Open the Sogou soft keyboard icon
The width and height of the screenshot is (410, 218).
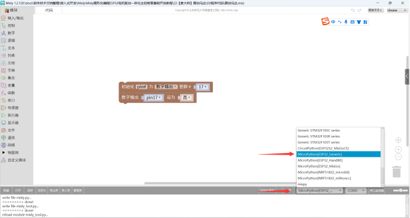(353, 22)
